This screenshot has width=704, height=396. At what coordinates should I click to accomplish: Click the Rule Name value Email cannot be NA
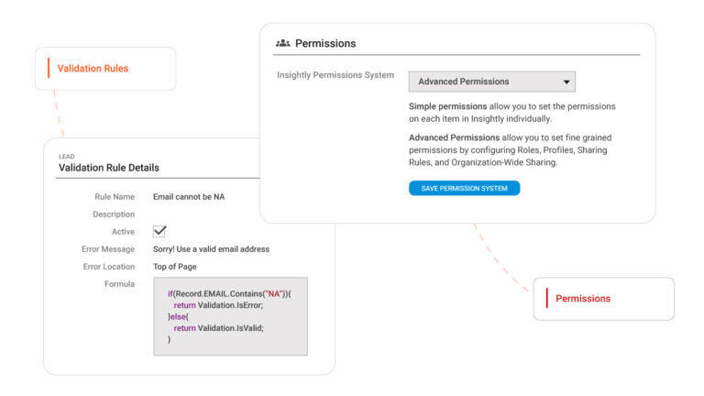189,197
